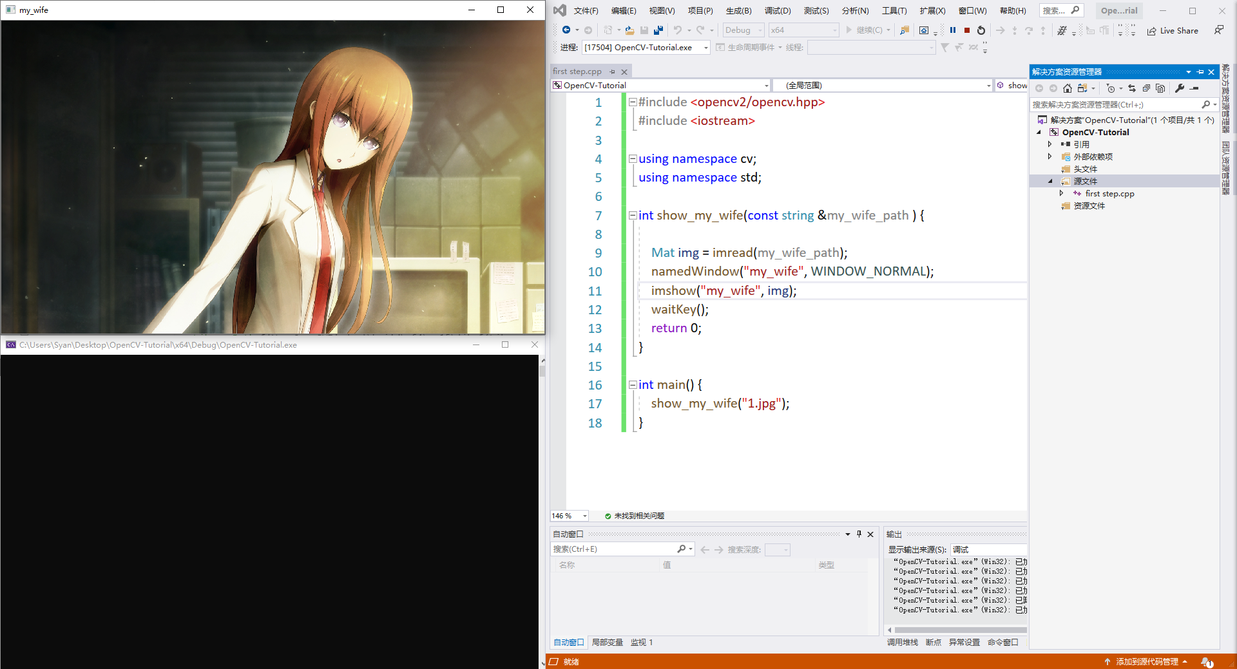Open the 调试(D) debug menu
The image size is (1237, 669).
(778, 10)
